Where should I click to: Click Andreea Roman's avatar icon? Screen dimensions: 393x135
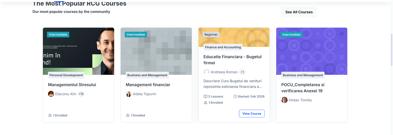[207, 72]
